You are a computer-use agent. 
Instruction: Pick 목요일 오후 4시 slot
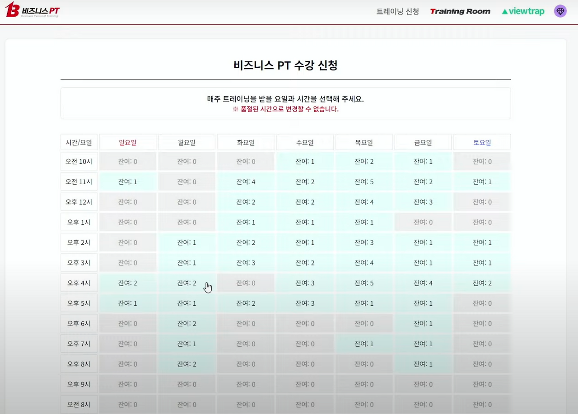coord(364,283)
